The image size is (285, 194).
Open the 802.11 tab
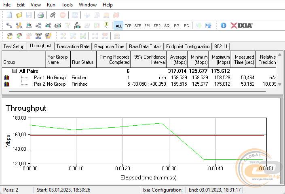(221, 46)
